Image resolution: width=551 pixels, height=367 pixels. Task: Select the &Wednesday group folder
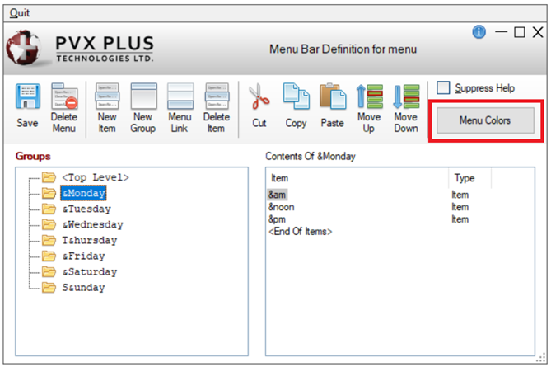[91, 224]
